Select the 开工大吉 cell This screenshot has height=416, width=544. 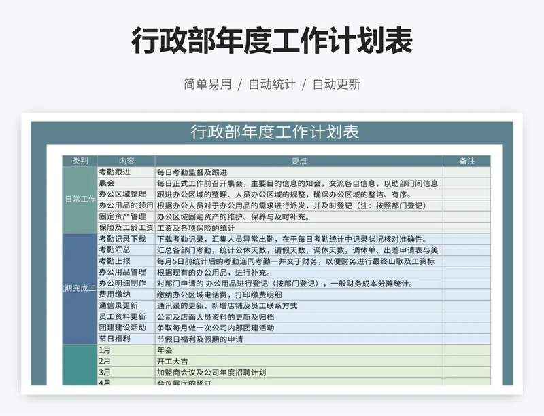(x=299, y=361)
